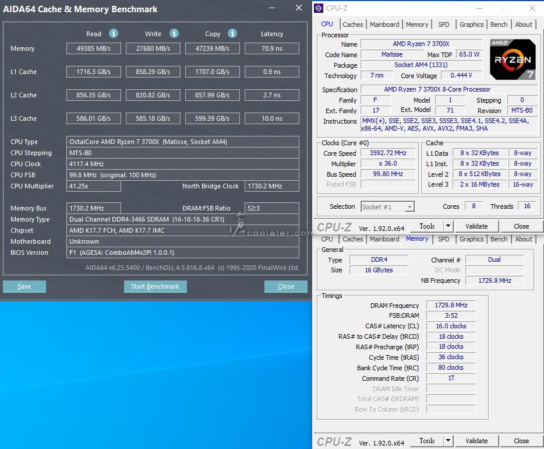Viewport: 544px width, 449px height.
Task: Click the L3 Cache latency value 10.0 ns
Action: (x=272, y=118)
